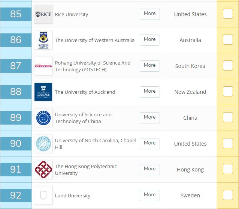Click the University of Western Australia crest
This screenshot has height=209, width=239.
43,40
